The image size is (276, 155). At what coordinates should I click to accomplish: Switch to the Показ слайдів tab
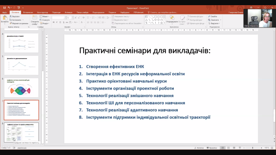pyautogui.click(x=82, y=12)
